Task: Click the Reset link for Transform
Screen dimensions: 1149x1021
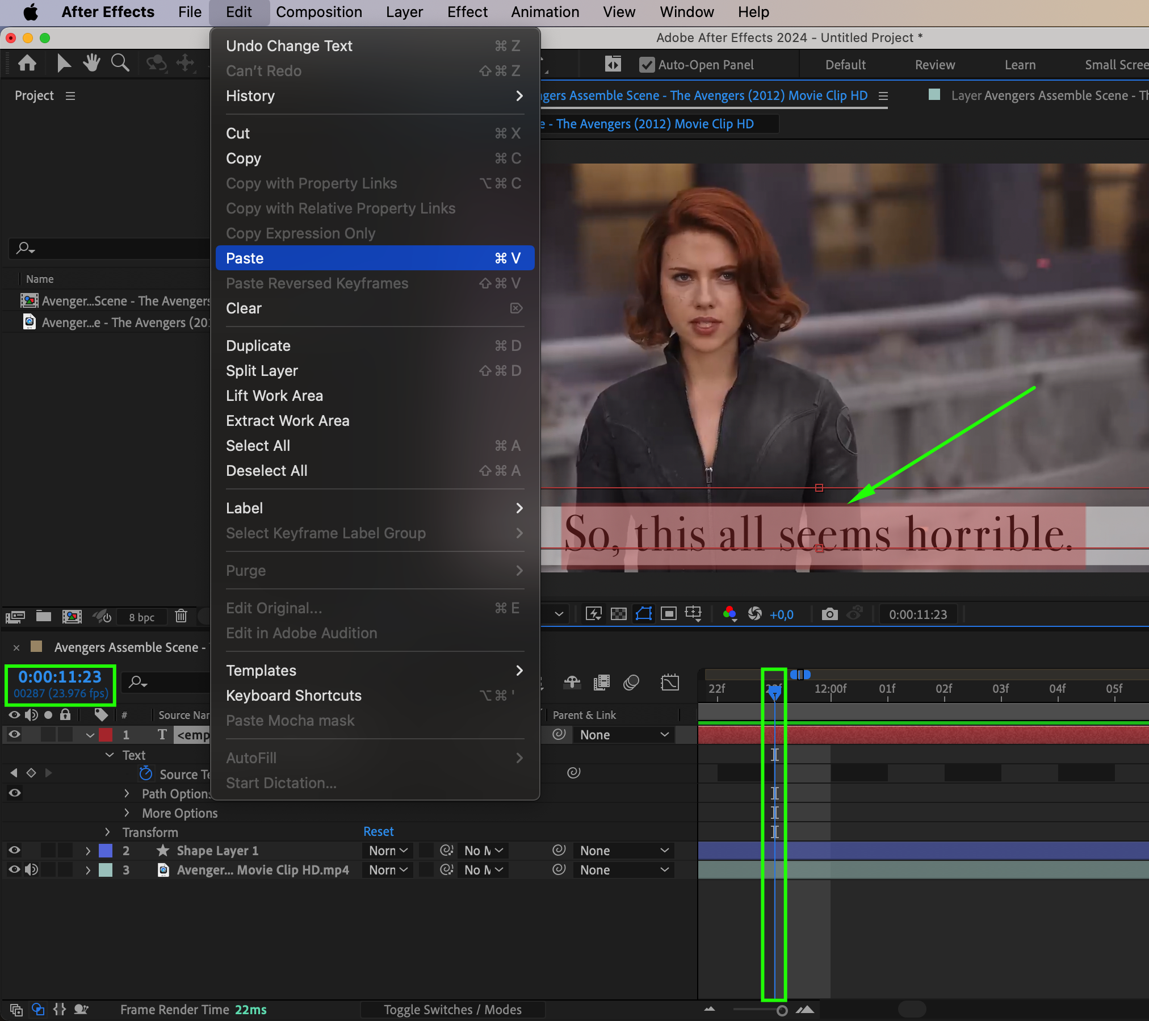Action: (378, 831)
